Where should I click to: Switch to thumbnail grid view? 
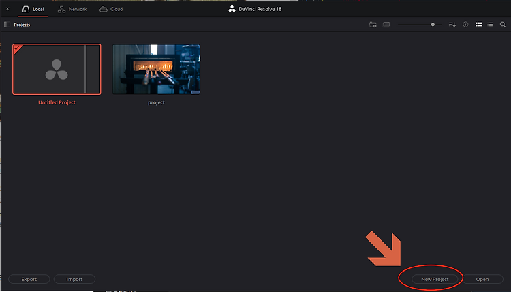(x=479, y=25)
